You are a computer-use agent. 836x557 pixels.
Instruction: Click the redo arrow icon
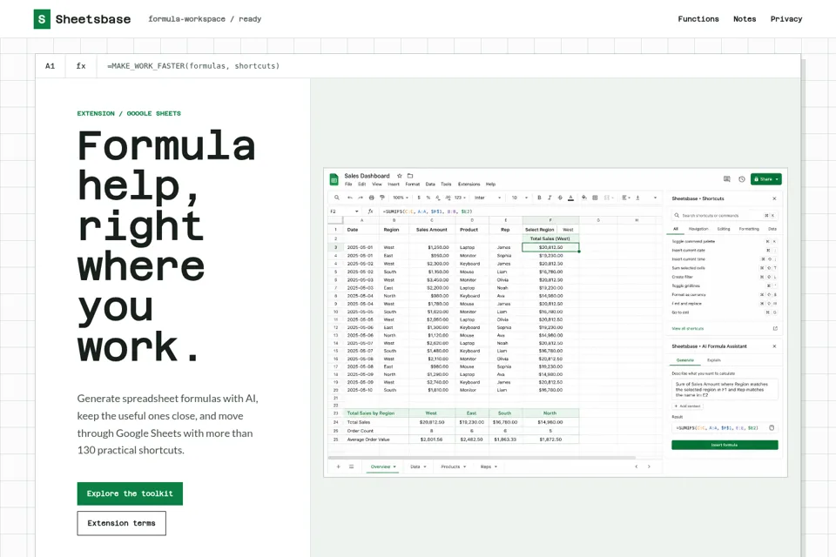[x=361, y=198]
